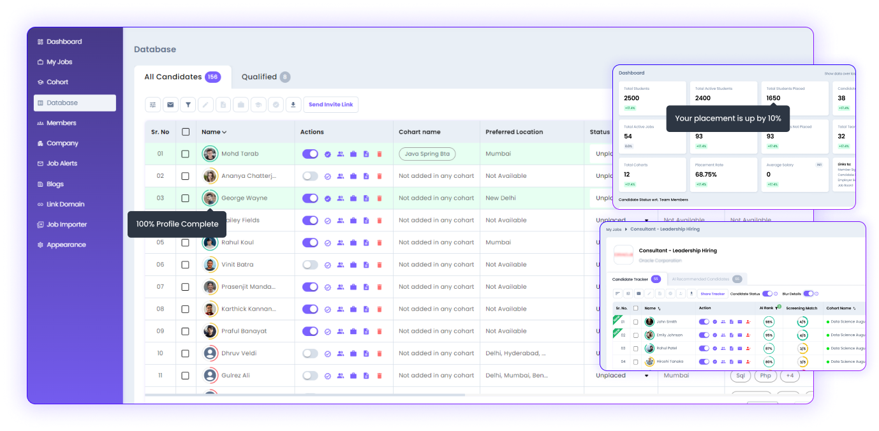Open the Java Spring Bta cohort chip
The height and width of the screenshot is (431, 879).
pyautogui.click(x=427, y=154)
